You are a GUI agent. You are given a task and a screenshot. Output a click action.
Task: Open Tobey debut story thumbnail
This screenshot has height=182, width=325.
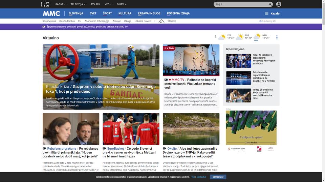[x=239, y=95]
